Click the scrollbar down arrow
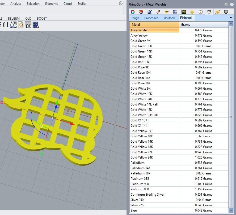 [x=231, y=211]
